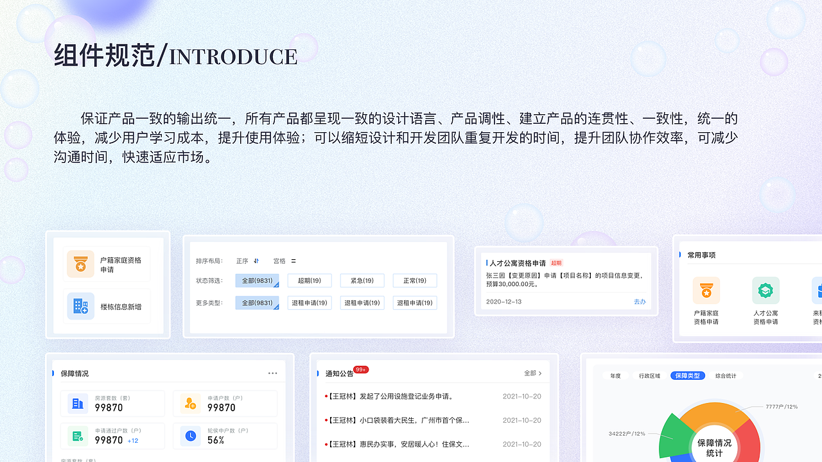Viewport: 822px width, 462px height.
Task: Select the 正常(19) status filter
Action: tap(415, 280)
